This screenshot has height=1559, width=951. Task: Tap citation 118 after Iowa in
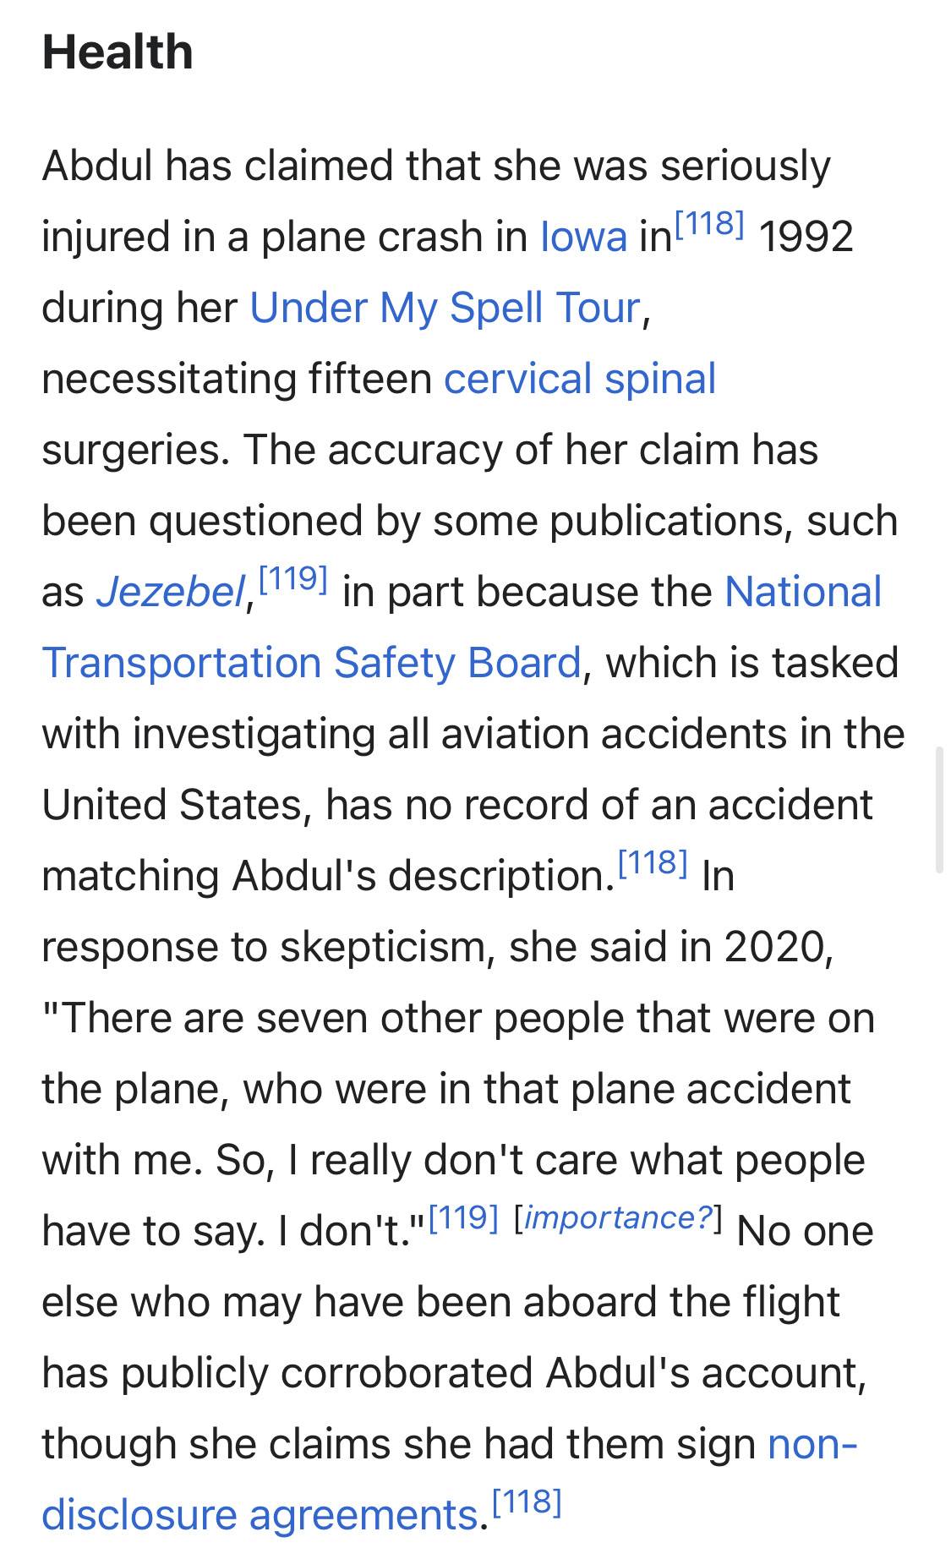pos(708,224)
